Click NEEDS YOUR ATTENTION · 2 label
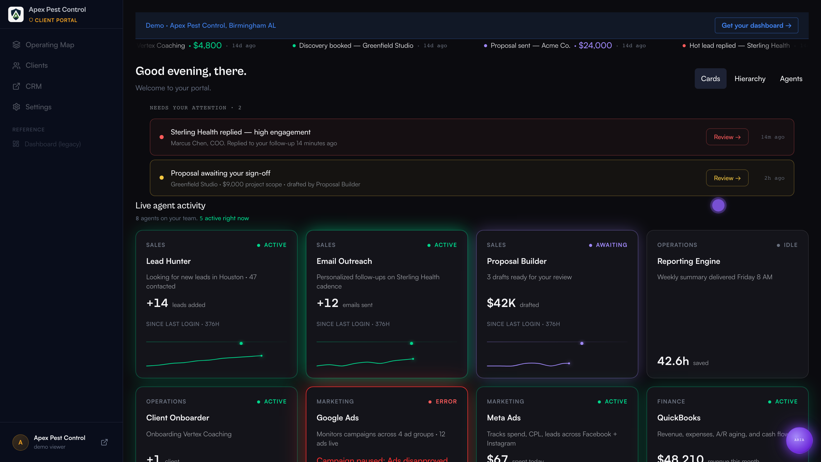This screenshot has width=821, height=462. pyautogui.click(x=195, y=108)
